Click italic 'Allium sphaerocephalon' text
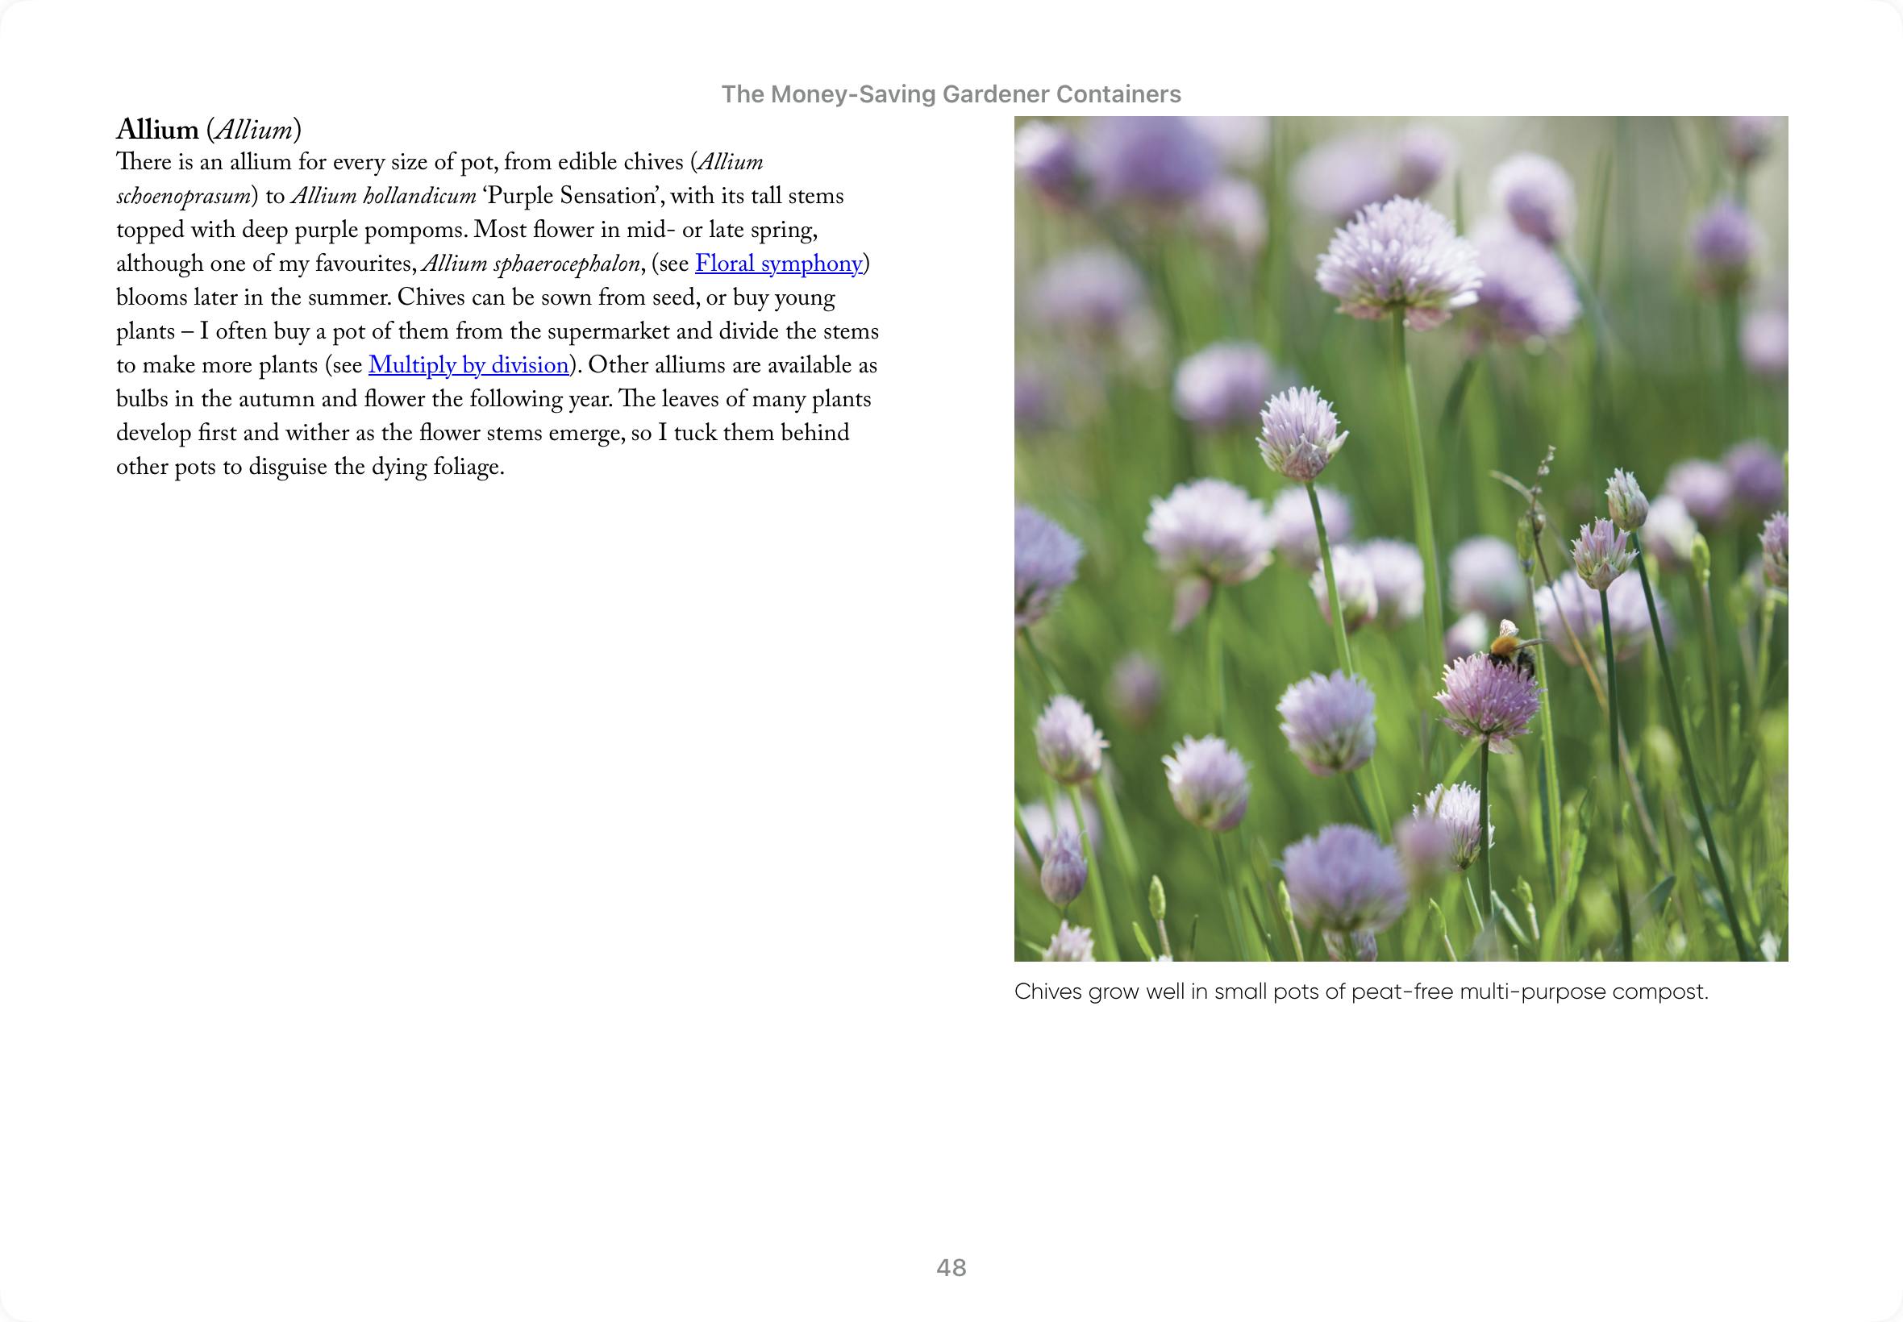The height and width of the screenshot is (1322, 1903). tap(531, 264)
